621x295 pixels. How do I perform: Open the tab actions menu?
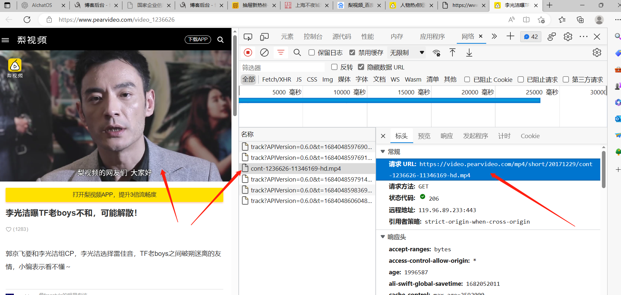[x=7, y=5]
